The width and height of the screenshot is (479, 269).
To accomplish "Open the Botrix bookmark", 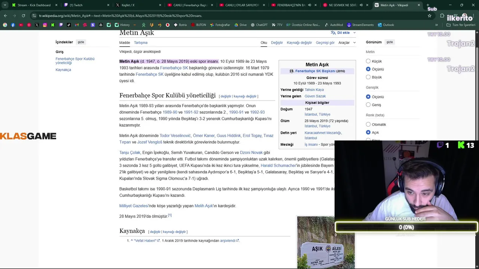I will point(180,25).
